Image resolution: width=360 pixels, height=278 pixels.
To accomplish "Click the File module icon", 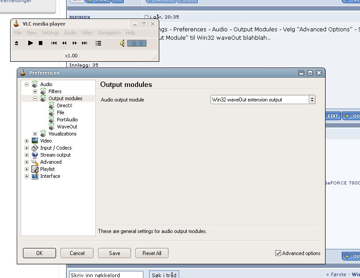I will 52,113.
